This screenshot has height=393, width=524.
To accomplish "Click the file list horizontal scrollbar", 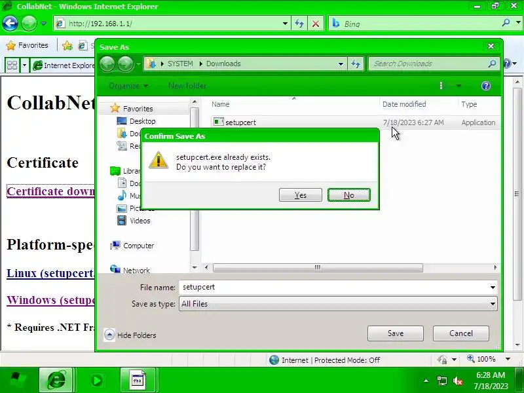I will pos(318,267).
